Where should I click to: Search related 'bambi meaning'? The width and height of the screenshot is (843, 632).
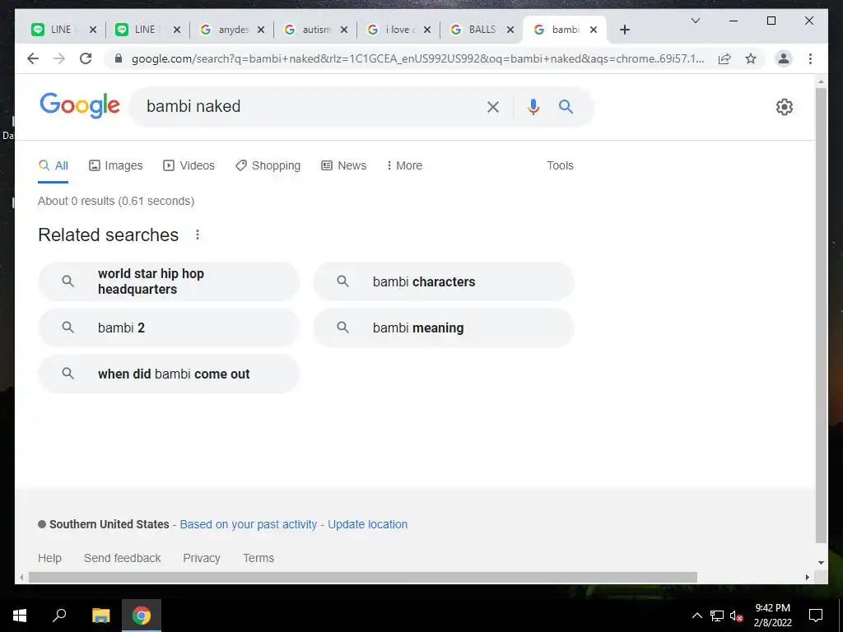(x=444, y=328)
